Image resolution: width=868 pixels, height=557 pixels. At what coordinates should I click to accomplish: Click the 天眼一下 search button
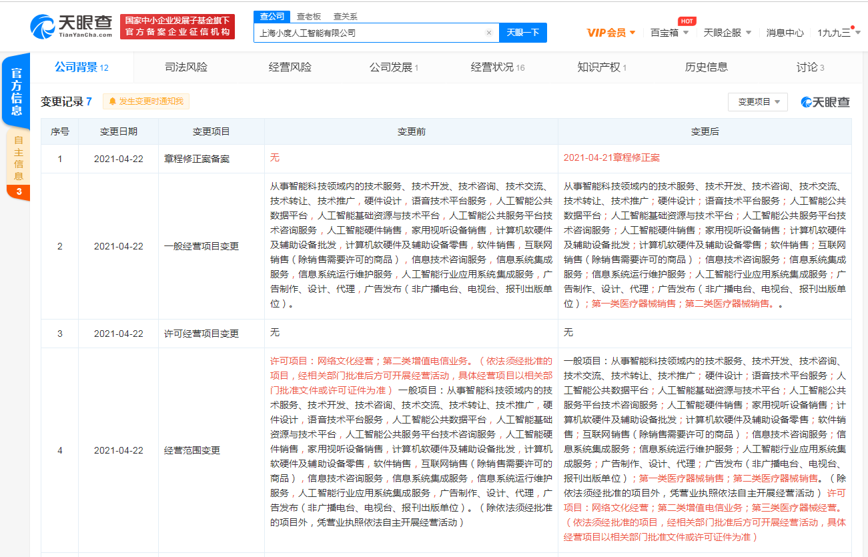pyautogui.click(x=523, y=33)
